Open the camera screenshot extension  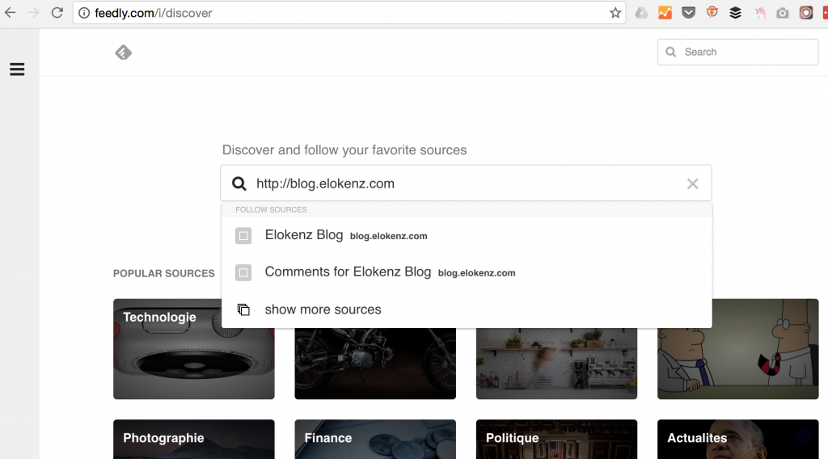coord(783,13)
